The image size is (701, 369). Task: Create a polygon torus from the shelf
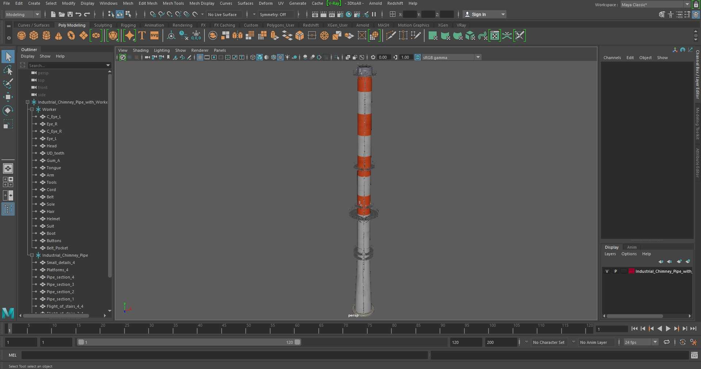click(71, 36)
